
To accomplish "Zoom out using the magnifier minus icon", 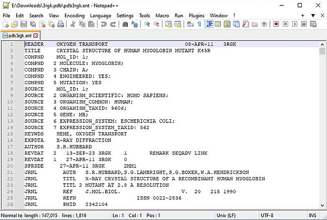I will pos(156,24).
